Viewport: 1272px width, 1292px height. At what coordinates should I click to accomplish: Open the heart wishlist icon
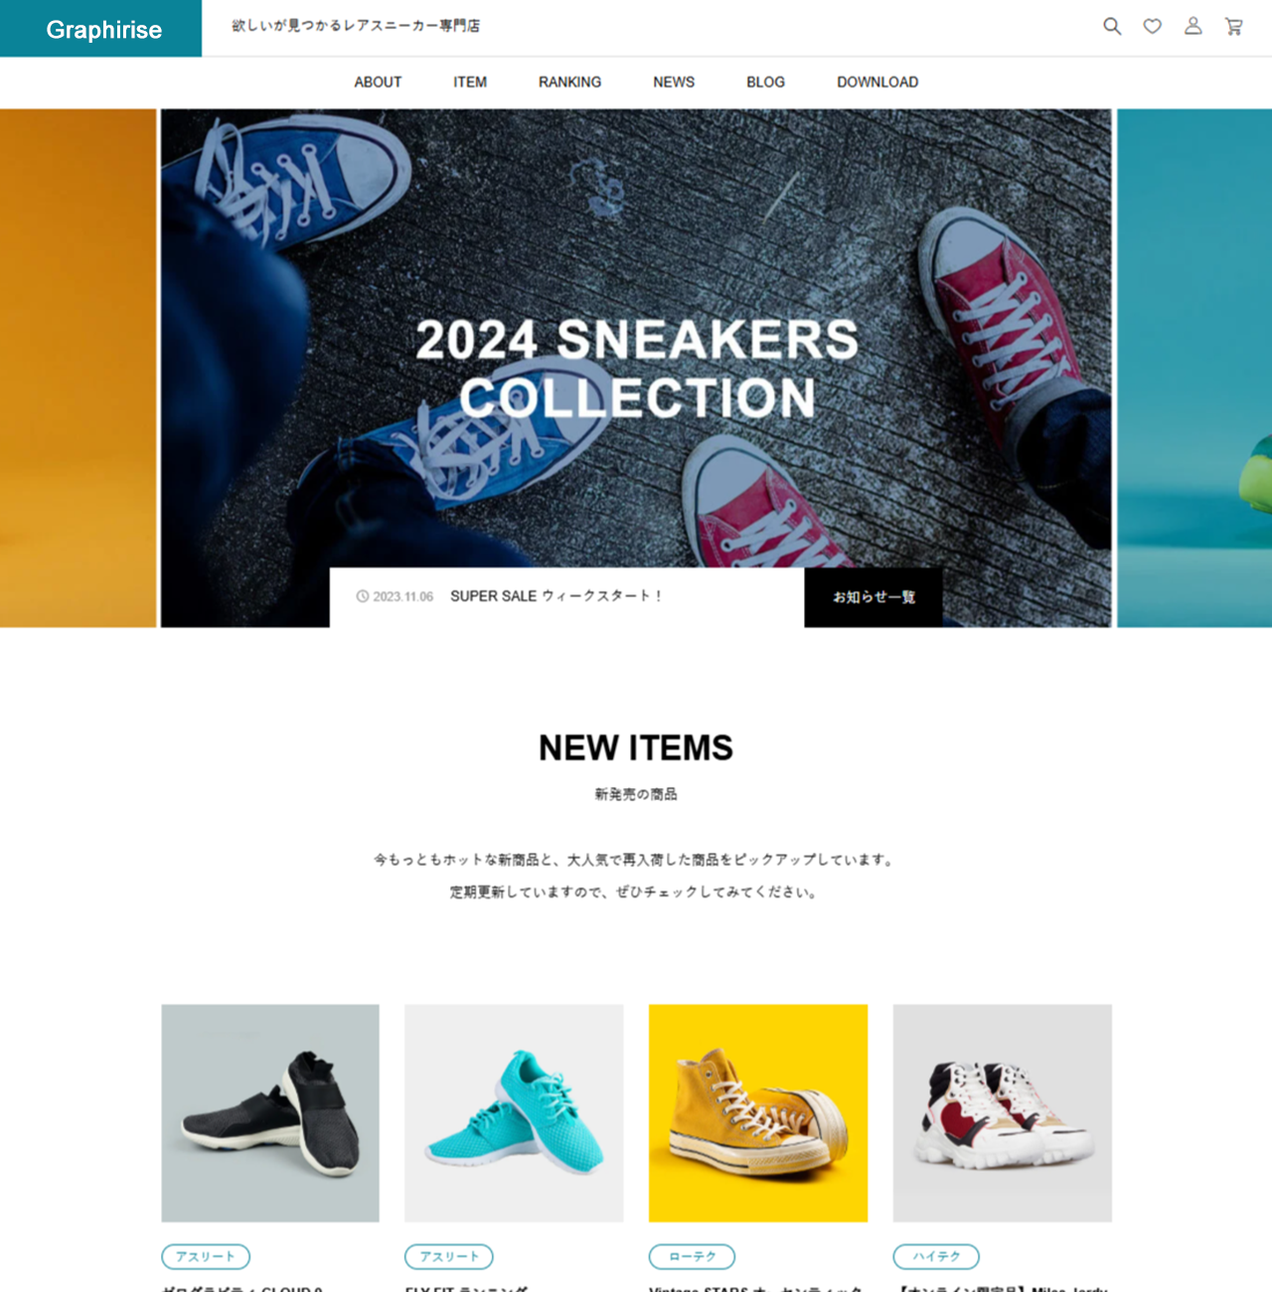click(1153, 27)
